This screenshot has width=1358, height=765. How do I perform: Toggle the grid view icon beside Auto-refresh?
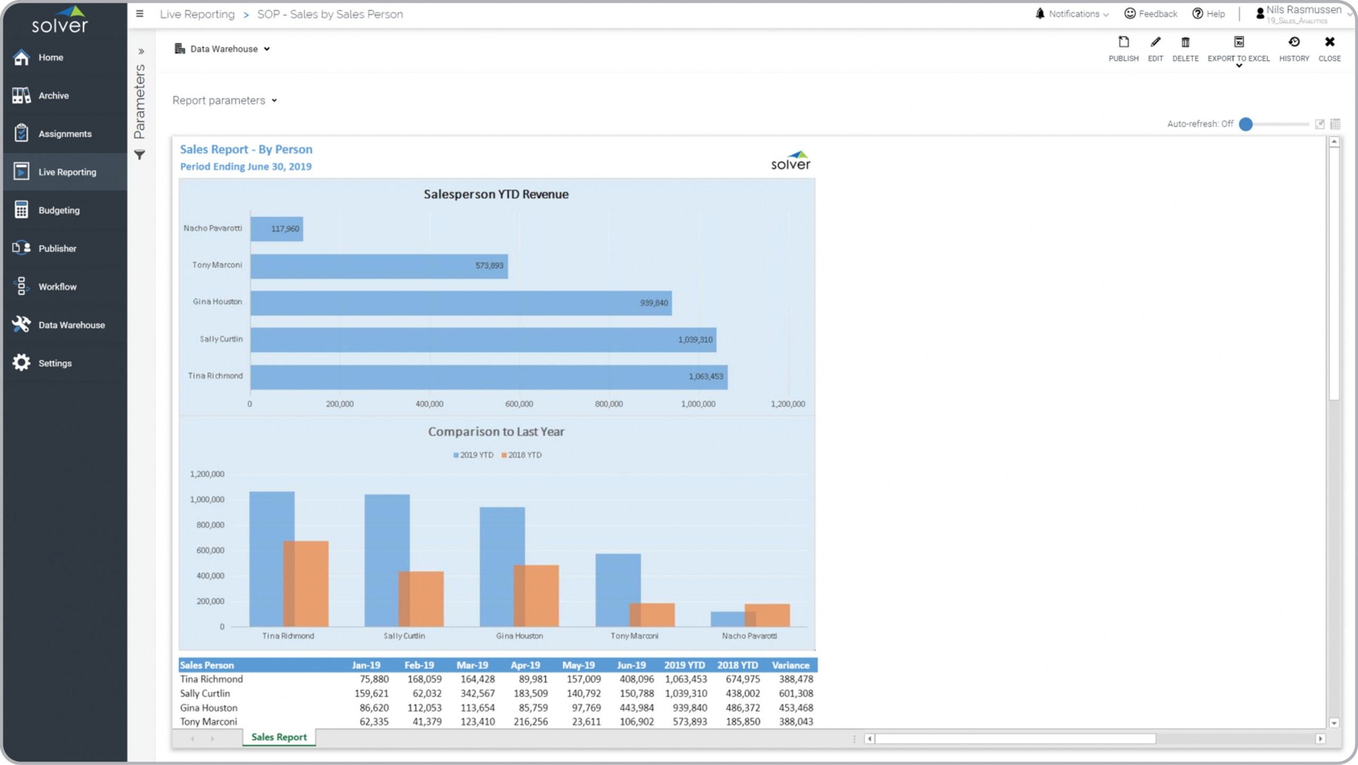pyautogui.click(x=1335, y=124)
